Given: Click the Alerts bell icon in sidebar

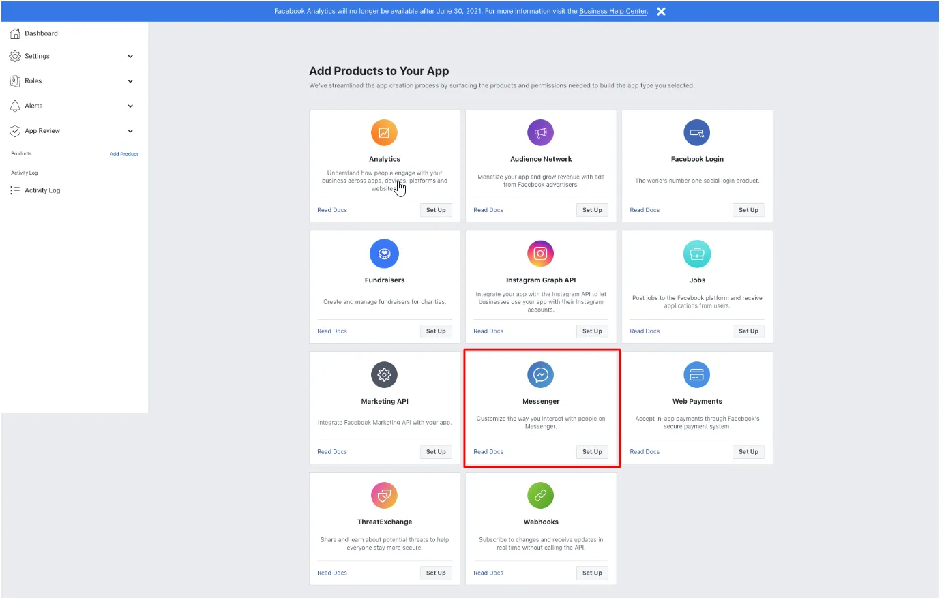Looking at the screenshot, I should pyautogui.click(x=15, y=106).
